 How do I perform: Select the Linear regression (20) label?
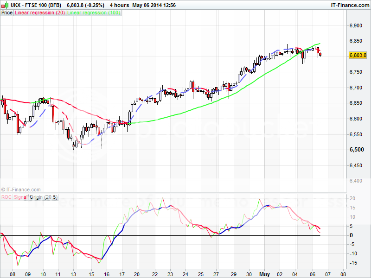[x=40, y=13]
